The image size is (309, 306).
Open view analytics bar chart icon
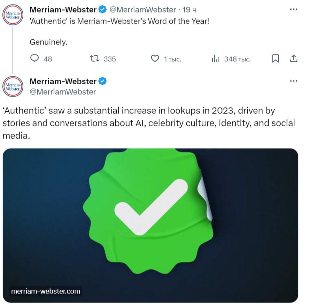(x=215, y=58)
